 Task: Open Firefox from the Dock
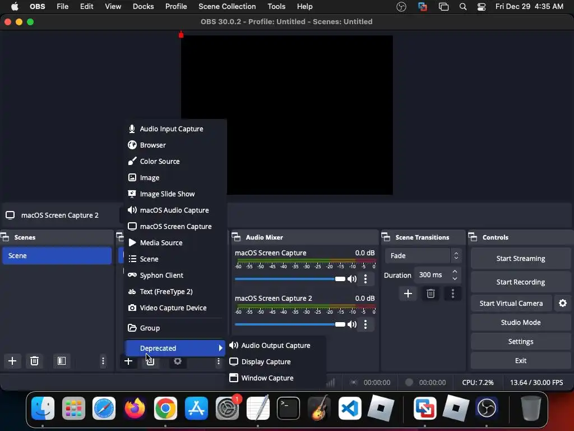[x=135, y=408]
